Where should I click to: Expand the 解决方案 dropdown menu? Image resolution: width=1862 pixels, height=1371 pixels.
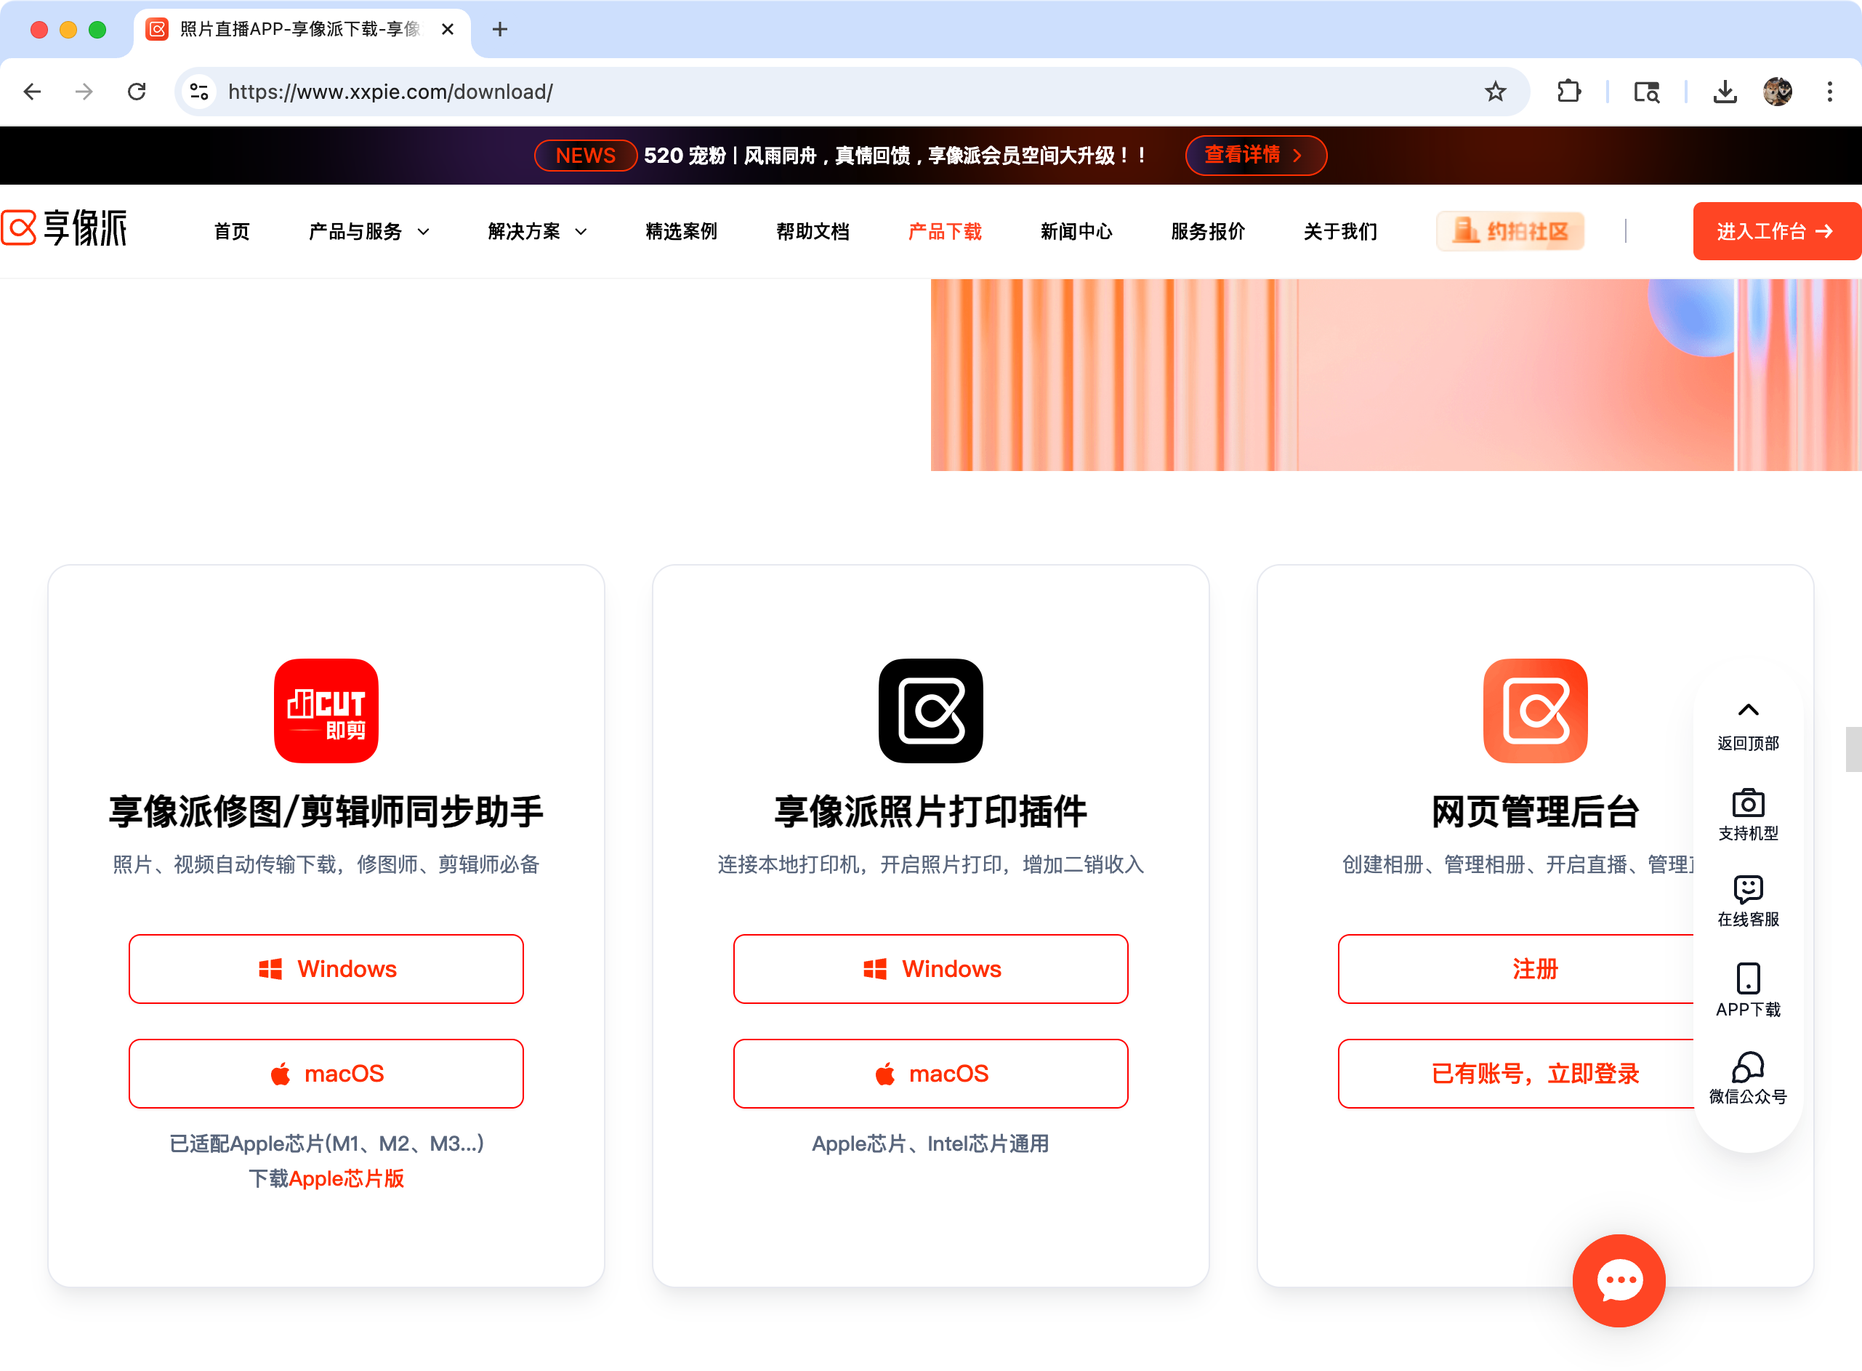(x=538, y=232)
